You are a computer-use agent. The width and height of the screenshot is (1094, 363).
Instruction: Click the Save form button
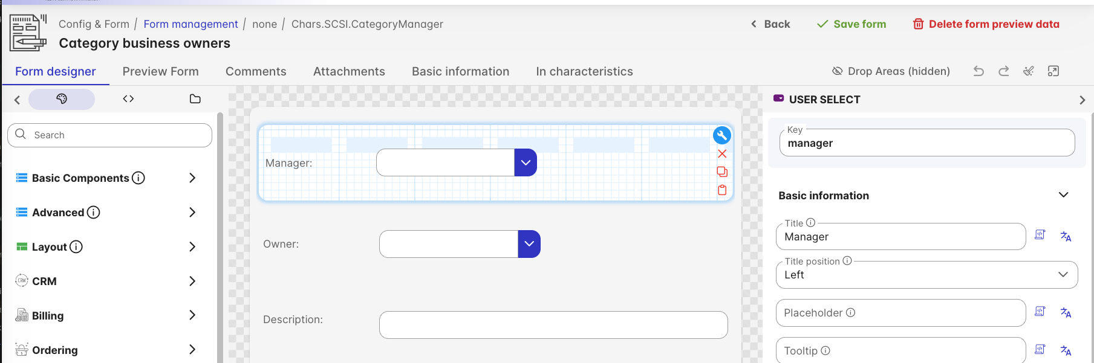point(851,24)
